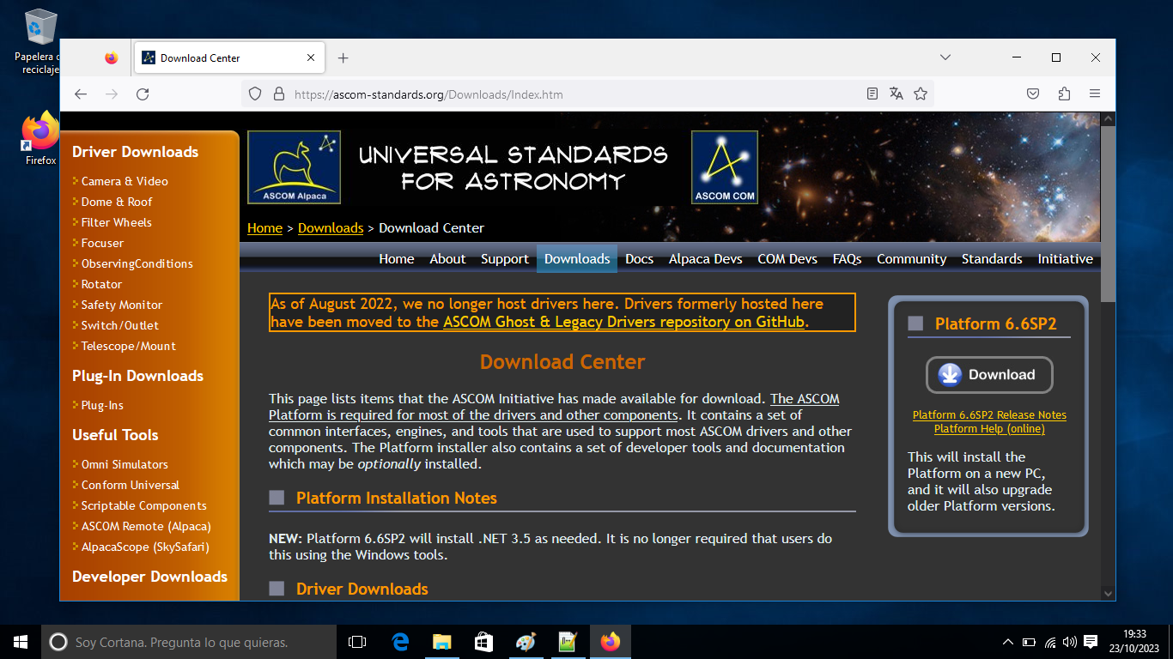1173x659 pixels.
Task: Close the Download Center tab
Action: tap(311, 57)
